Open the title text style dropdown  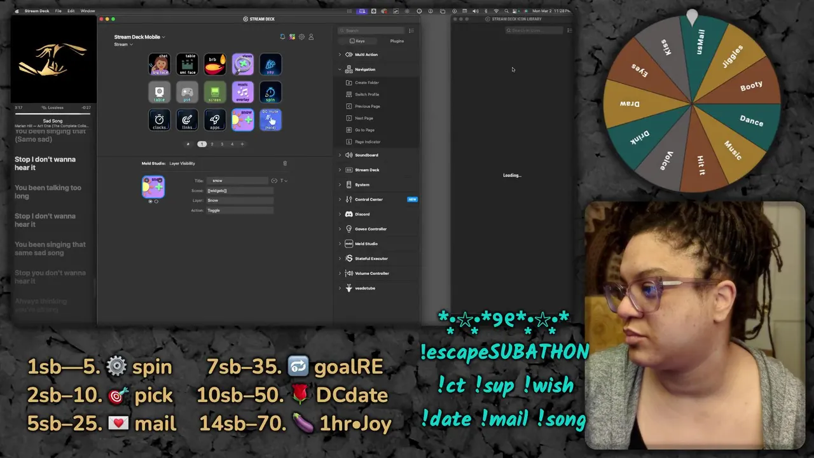coord(284,181)
